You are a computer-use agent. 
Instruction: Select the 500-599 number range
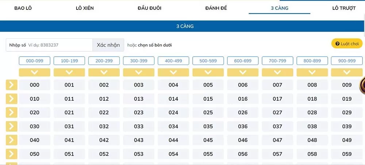pyautogui.click(x=208, y=61)
